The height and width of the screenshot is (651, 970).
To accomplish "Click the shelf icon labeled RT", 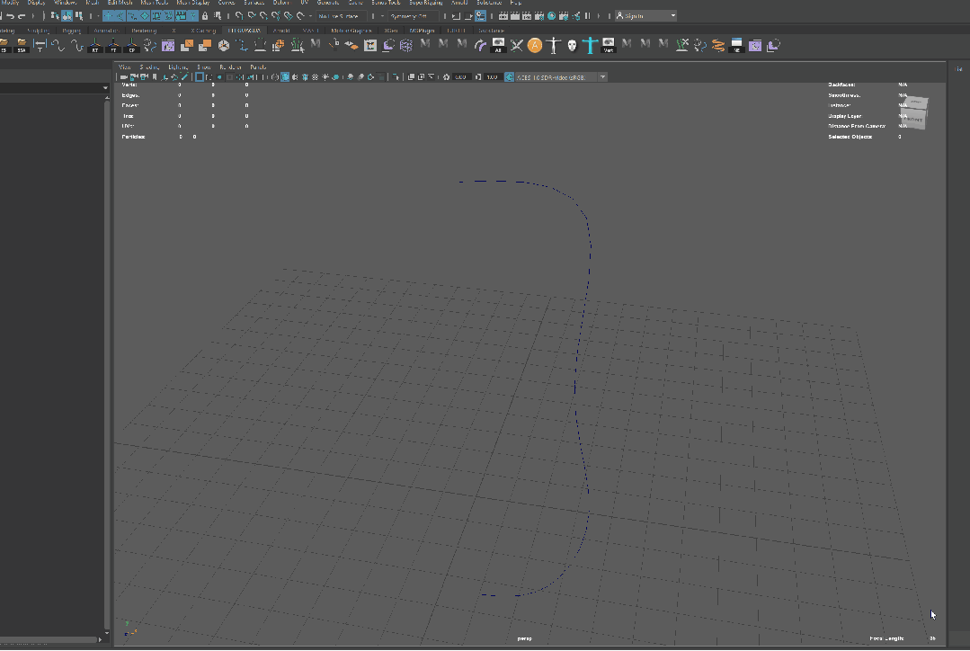I will (94, 45).
